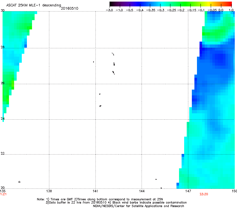Click the -3.0 value on color scale

pos(110,10)
